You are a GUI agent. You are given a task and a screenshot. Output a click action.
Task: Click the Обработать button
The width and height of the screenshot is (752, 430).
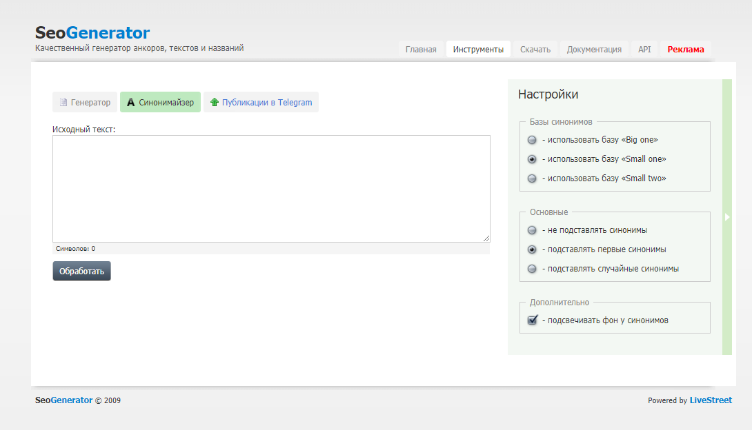coord(81,271)
